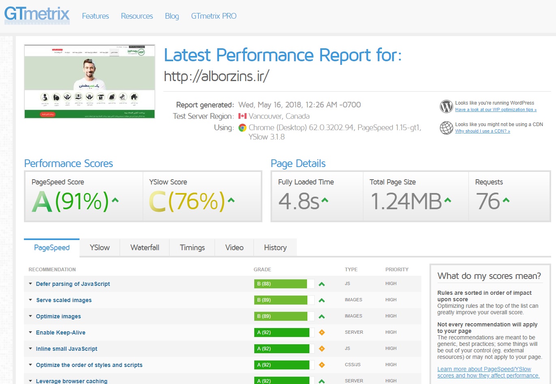The width and height of the screenshot is (556, 384).
Task: Switch to the Video tab
Action: click(x=234, y=248)
